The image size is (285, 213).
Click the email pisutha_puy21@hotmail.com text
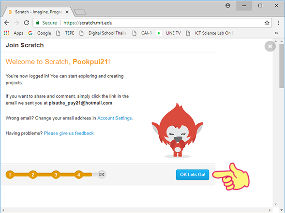coord(80,103)
